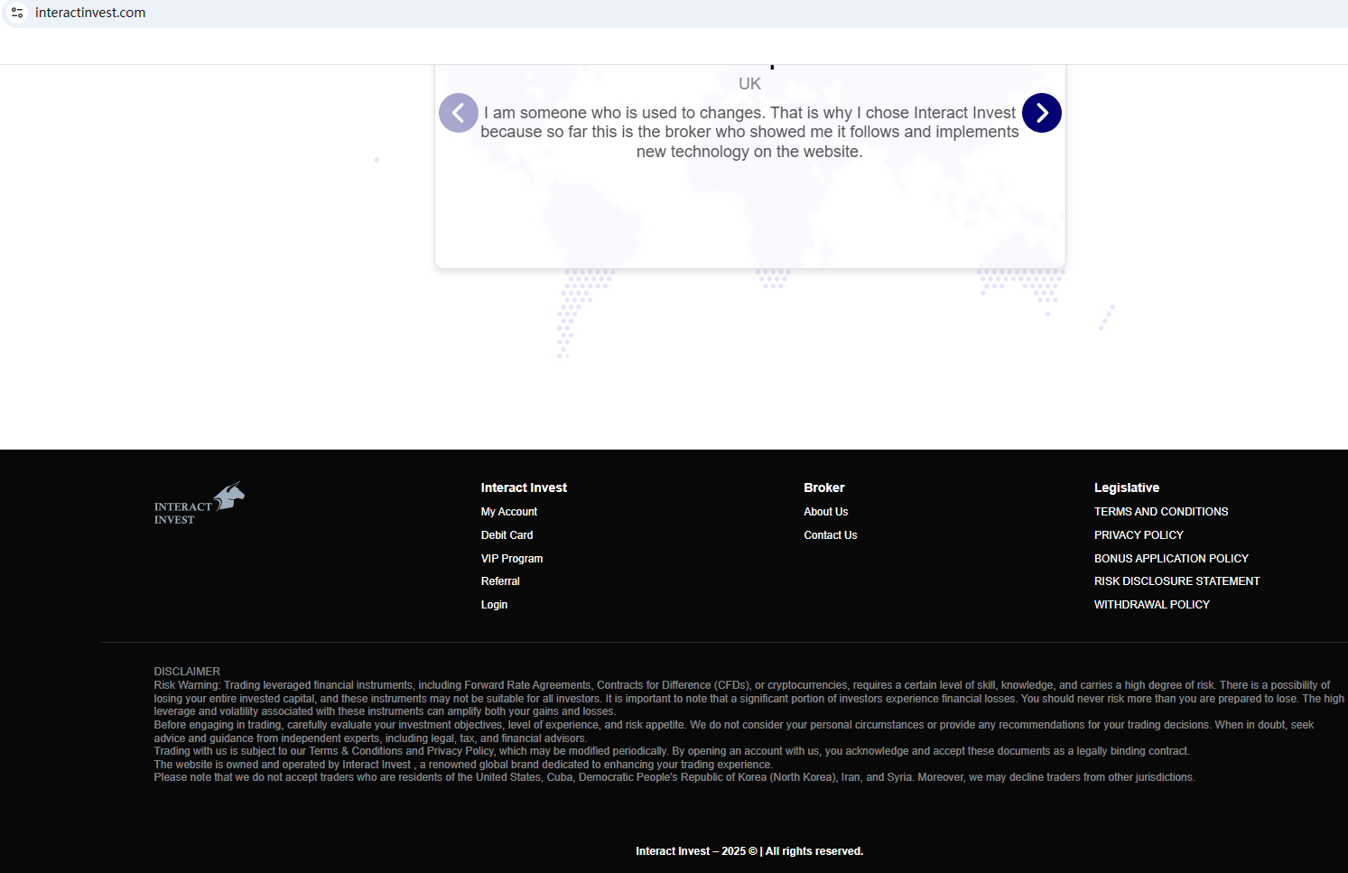Open Bonus Application Policy link

[x=1170, y=559]
